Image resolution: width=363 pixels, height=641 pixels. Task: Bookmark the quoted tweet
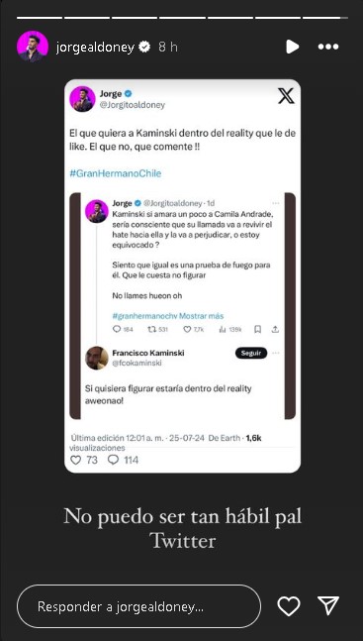(x=257, y=329)
